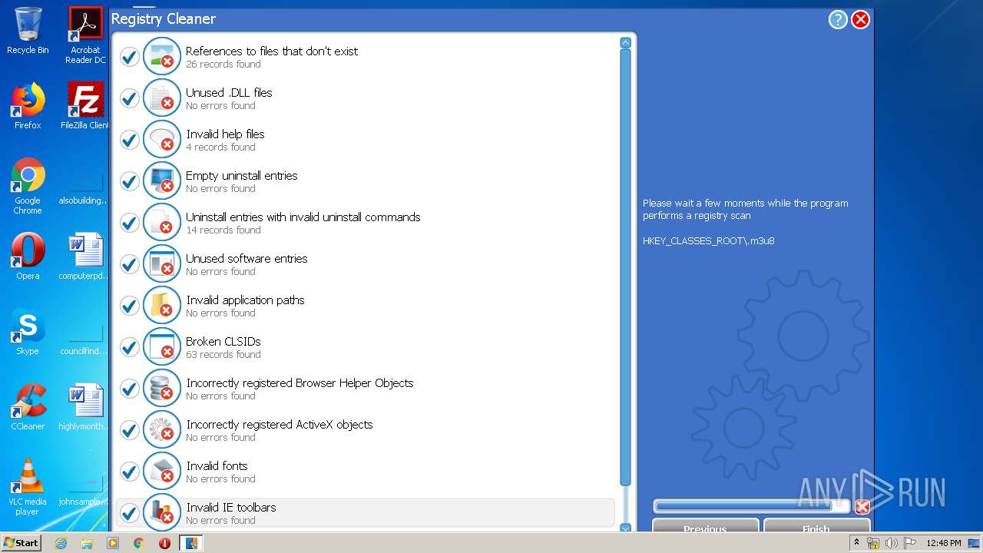
Task: Click the volume icon in system tray
Action: coord(892,543)
